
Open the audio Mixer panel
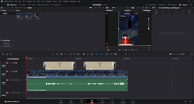coord(162,5)
